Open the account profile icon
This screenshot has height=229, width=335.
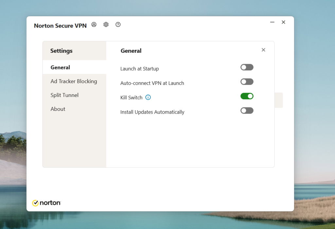click(x=94, y=24)
